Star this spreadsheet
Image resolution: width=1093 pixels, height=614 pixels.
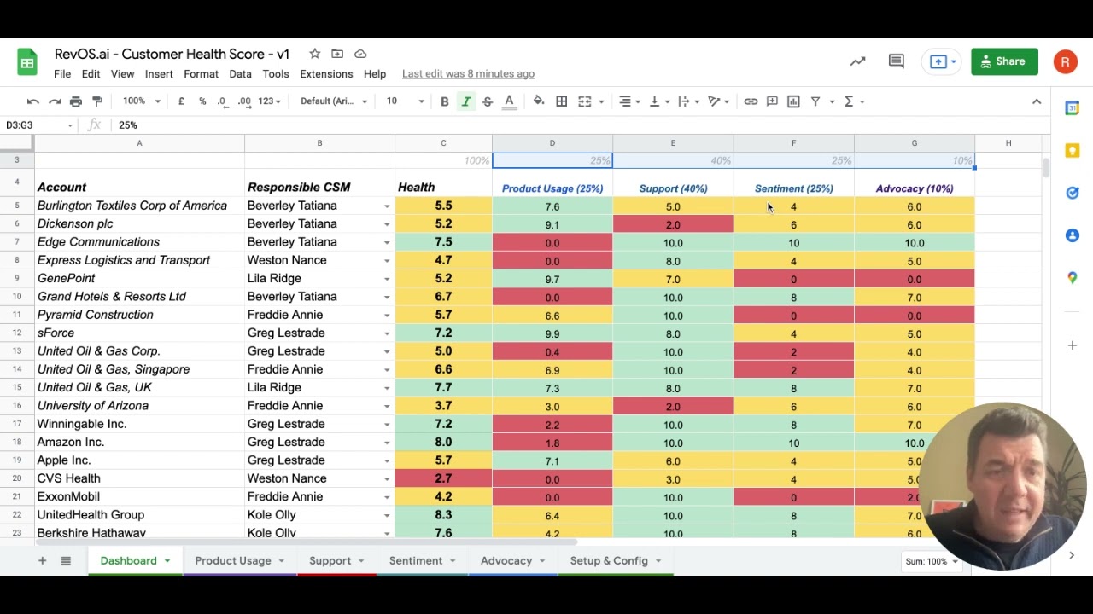(315, 54)
